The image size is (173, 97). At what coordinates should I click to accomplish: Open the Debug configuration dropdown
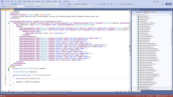pyautogui.click(x=28, y=4)
